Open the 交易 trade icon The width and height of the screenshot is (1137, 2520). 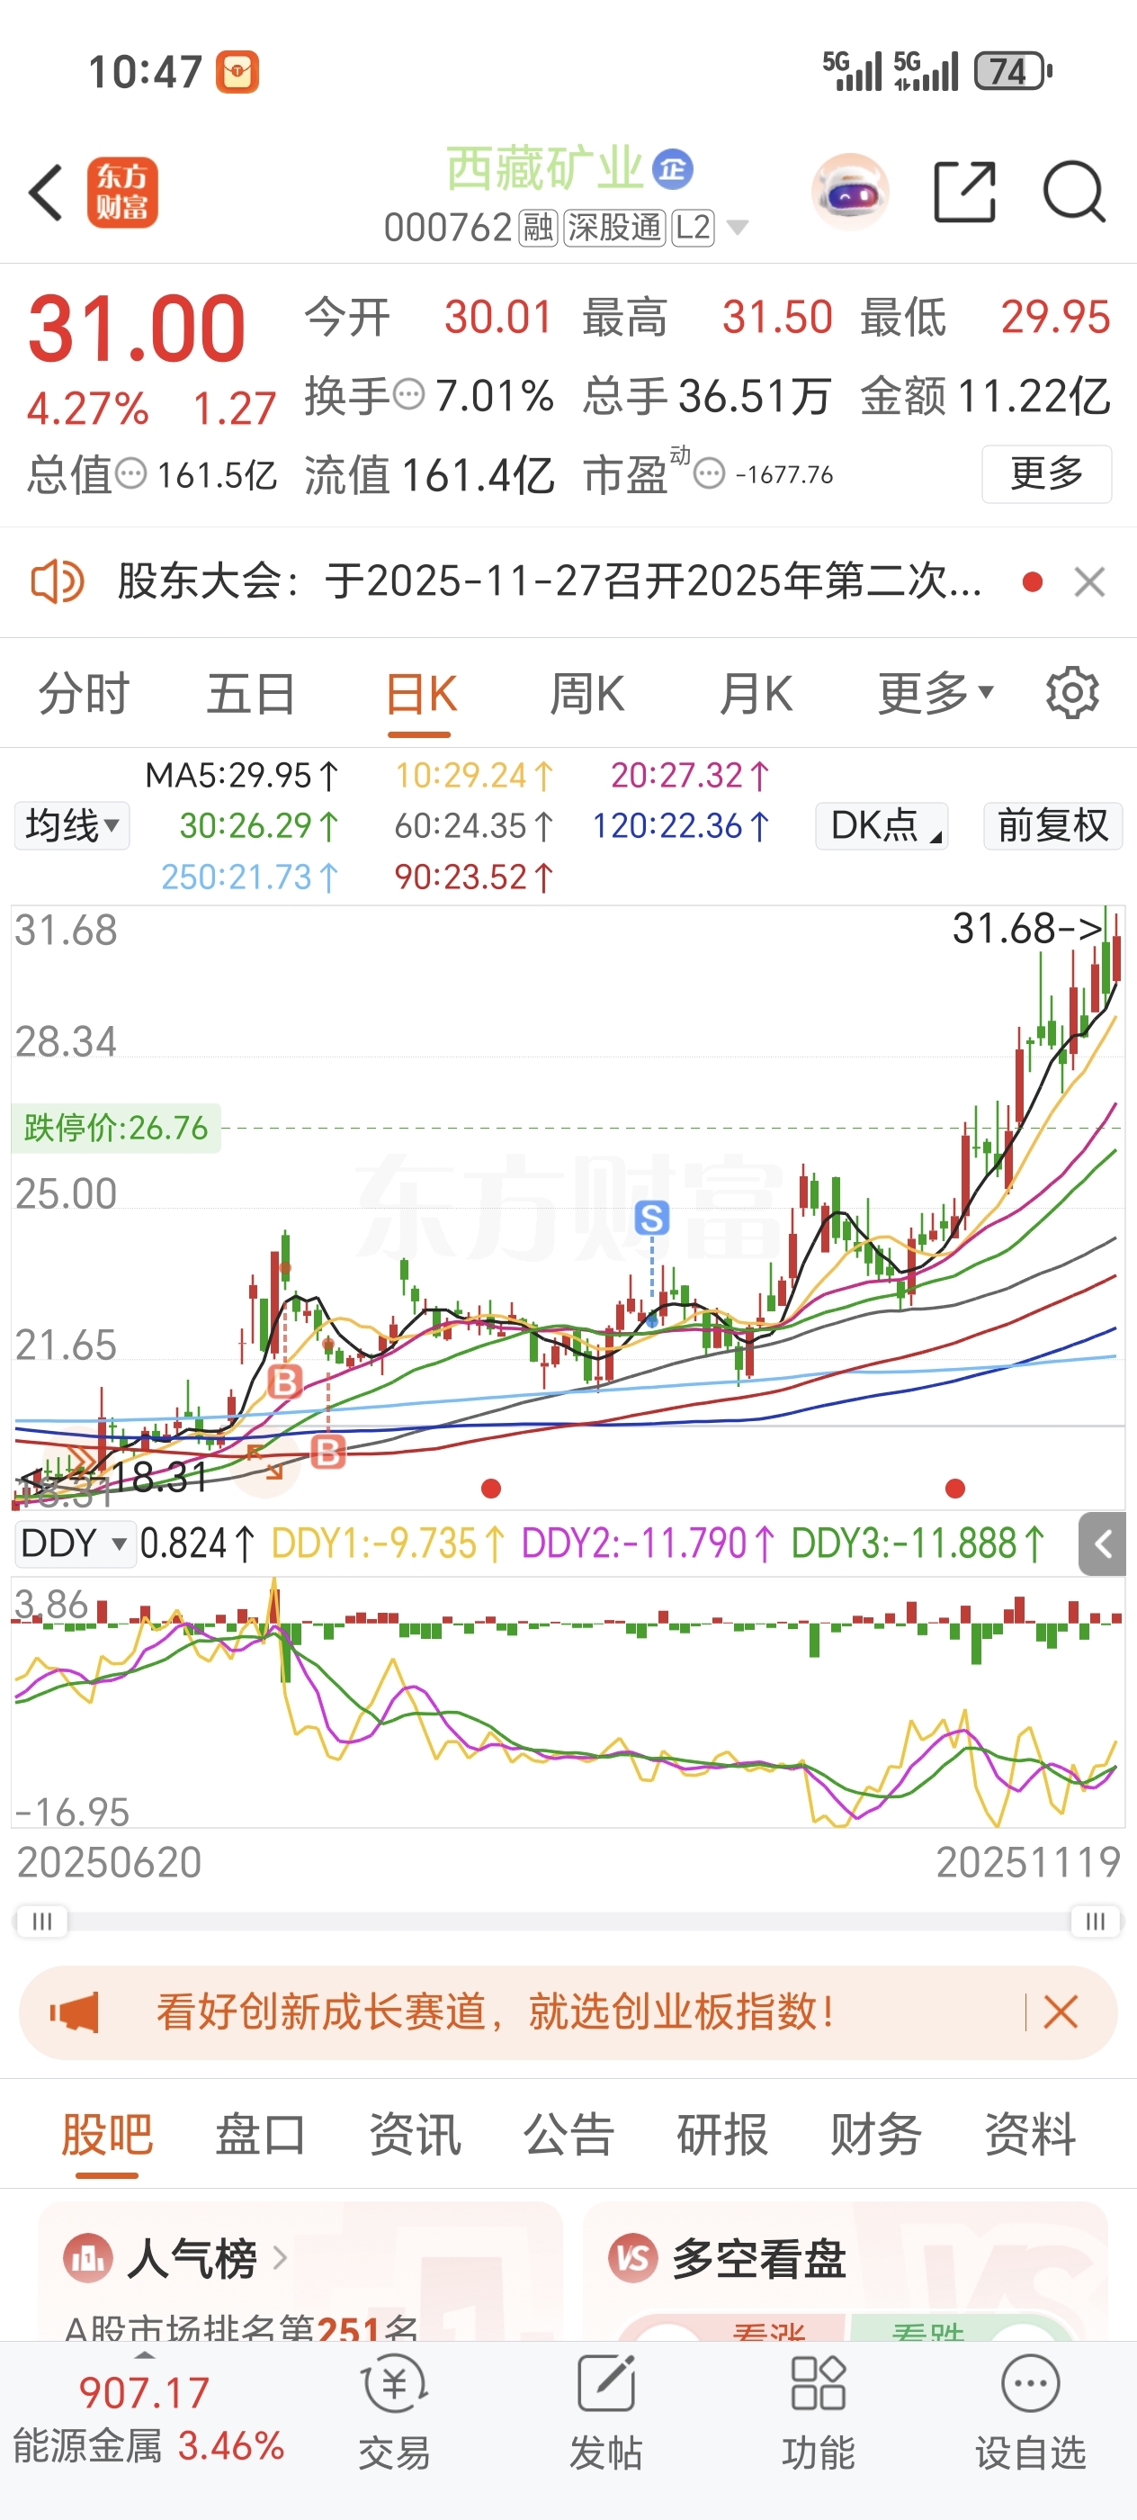(x=394, y=2384)
